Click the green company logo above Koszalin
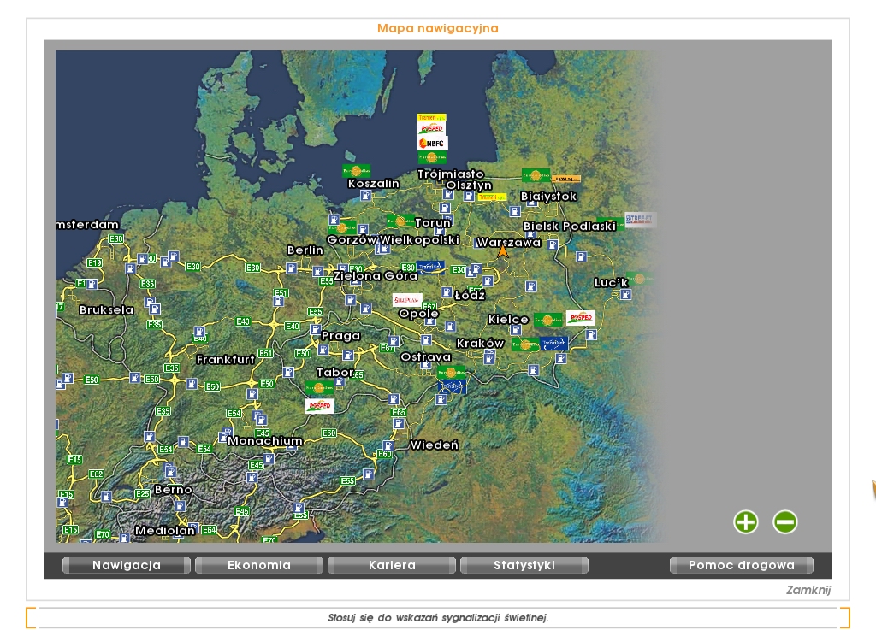Image resolution: width=876 pixels, height=636 pixels. pyautogui.click(x=356, y=171)
